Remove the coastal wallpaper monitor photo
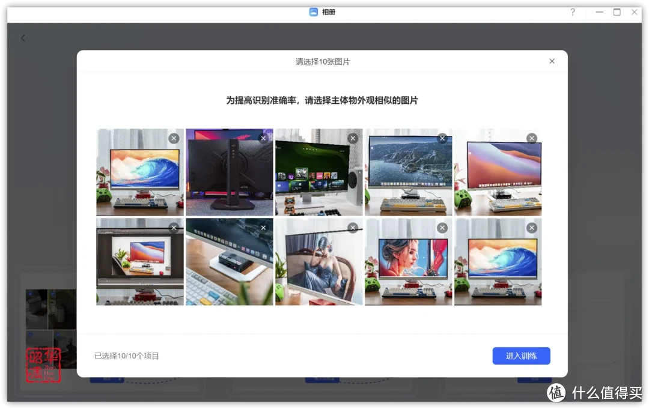 coord(442,138)
